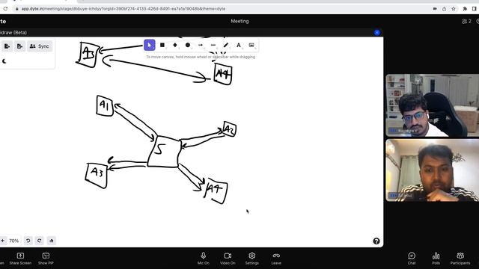Leave the meeting
This screenshot has width=479, height=269.
[x=276, y=259]
